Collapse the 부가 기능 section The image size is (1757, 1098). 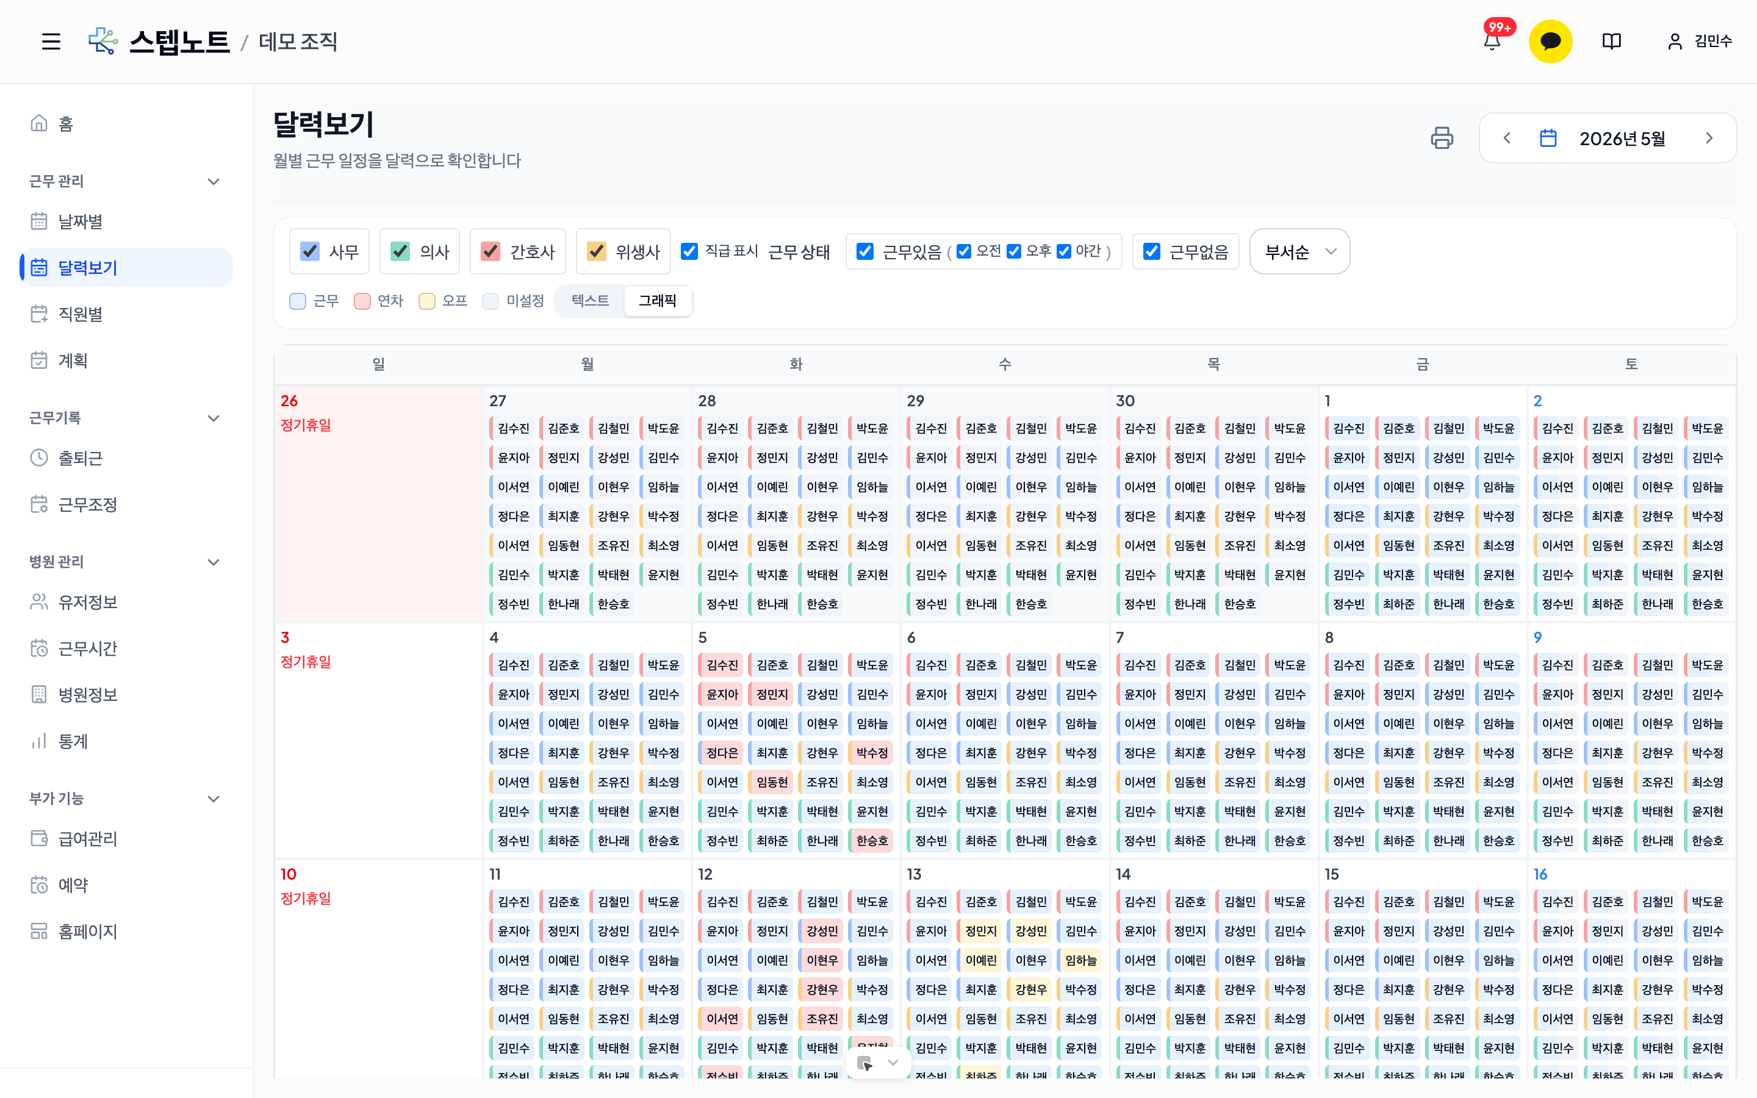click(x=214, y=798)
